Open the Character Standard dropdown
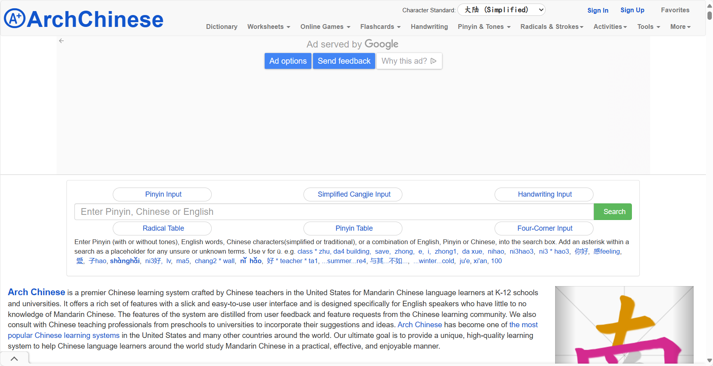The image size is (713, 366). point(501,10)
